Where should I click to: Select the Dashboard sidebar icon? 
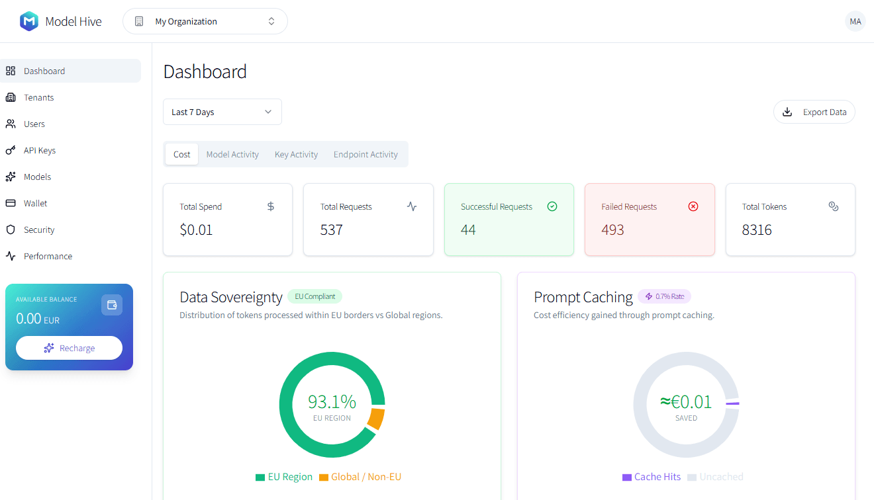[11, 70]
